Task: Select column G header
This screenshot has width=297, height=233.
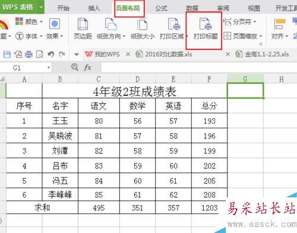Action: click(245, 79)
